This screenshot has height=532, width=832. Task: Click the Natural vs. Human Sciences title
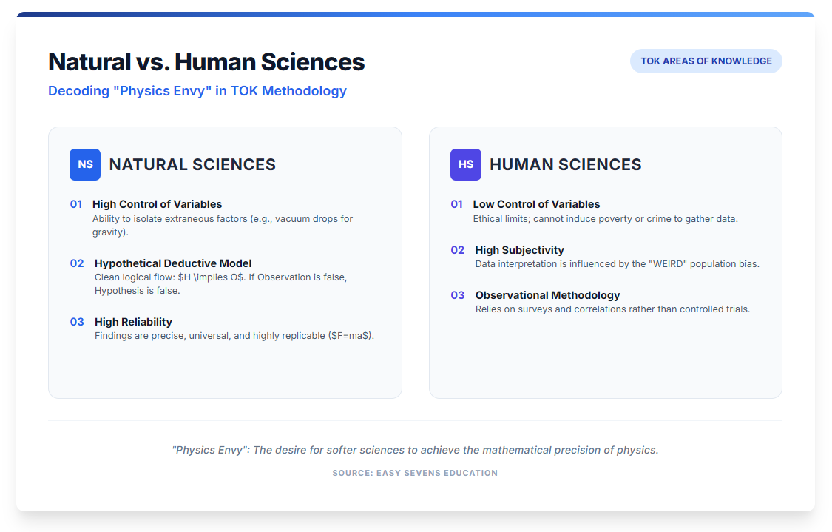[x=206, y=61]
